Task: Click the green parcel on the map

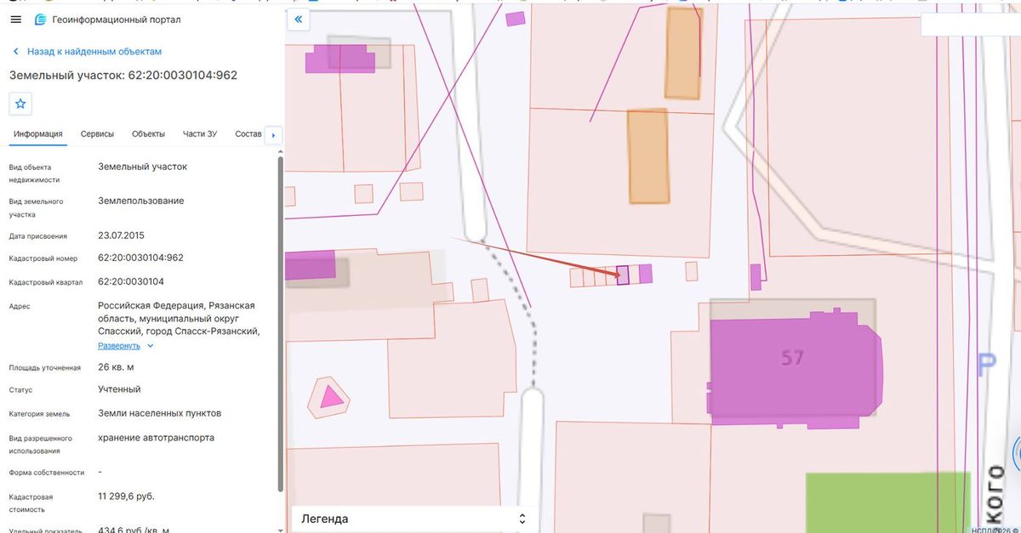Action: (x=887, y=502)
